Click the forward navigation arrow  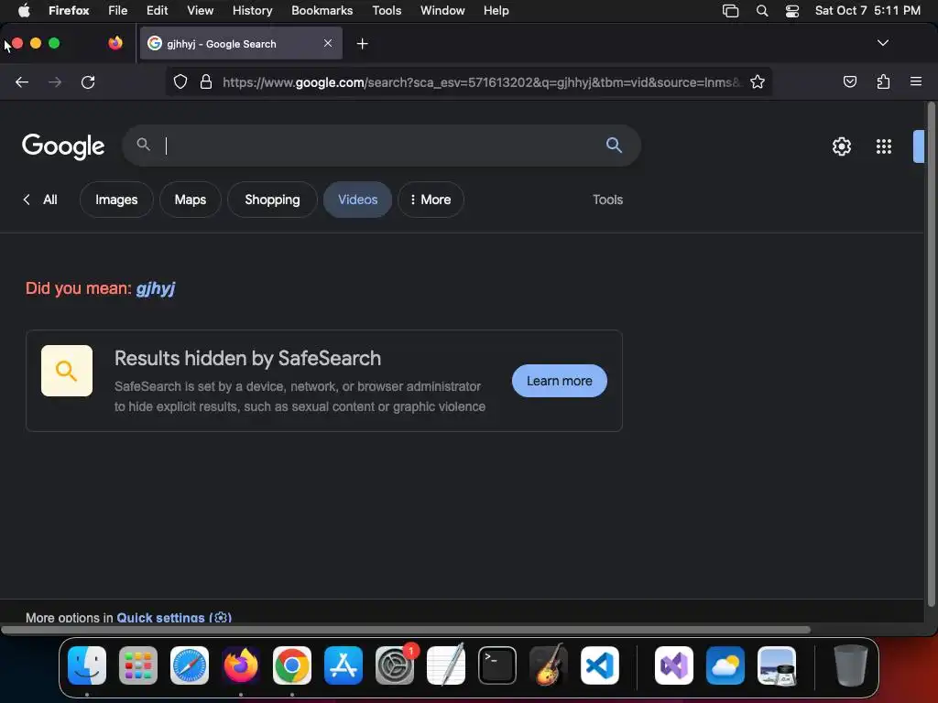pos(55,81)
